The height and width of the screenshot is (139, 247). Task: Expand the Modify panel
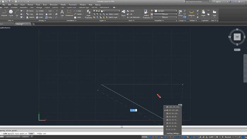[x=42, y=20]
